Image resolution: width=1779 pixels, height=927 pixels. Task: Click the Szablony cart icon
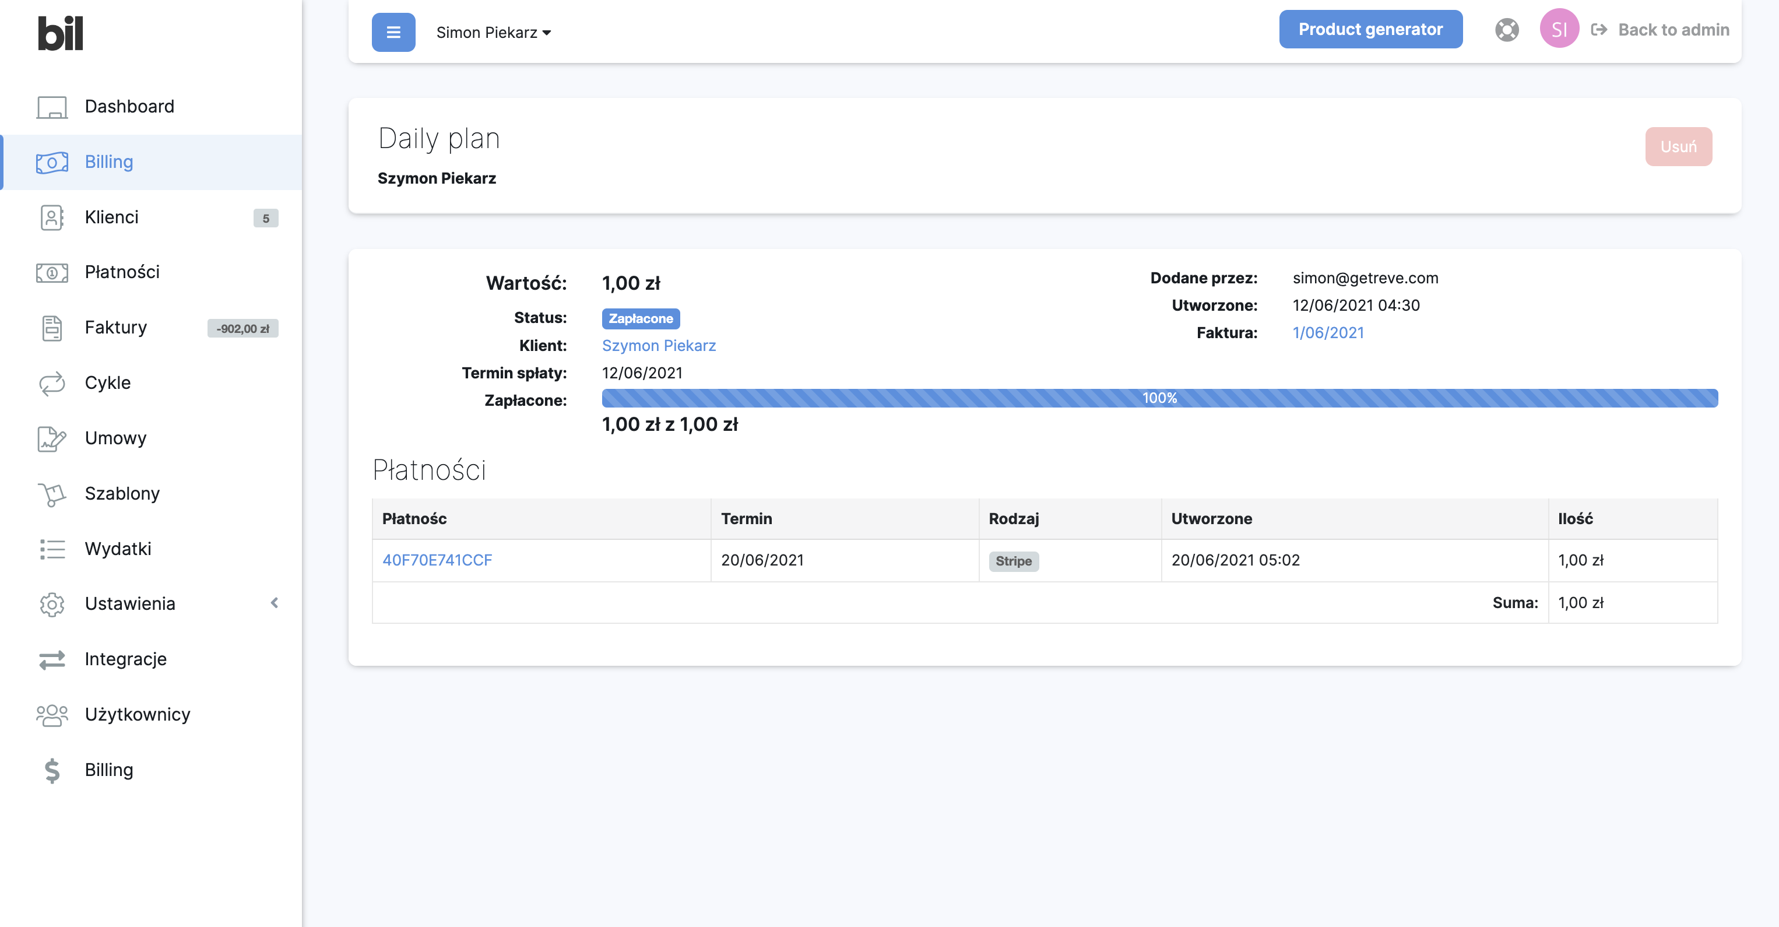52,494
